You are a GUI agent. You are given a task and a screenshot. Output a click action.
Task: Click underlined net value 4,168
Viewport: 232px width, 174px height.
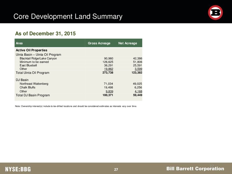pyautogui.click(x=138, y=91)
